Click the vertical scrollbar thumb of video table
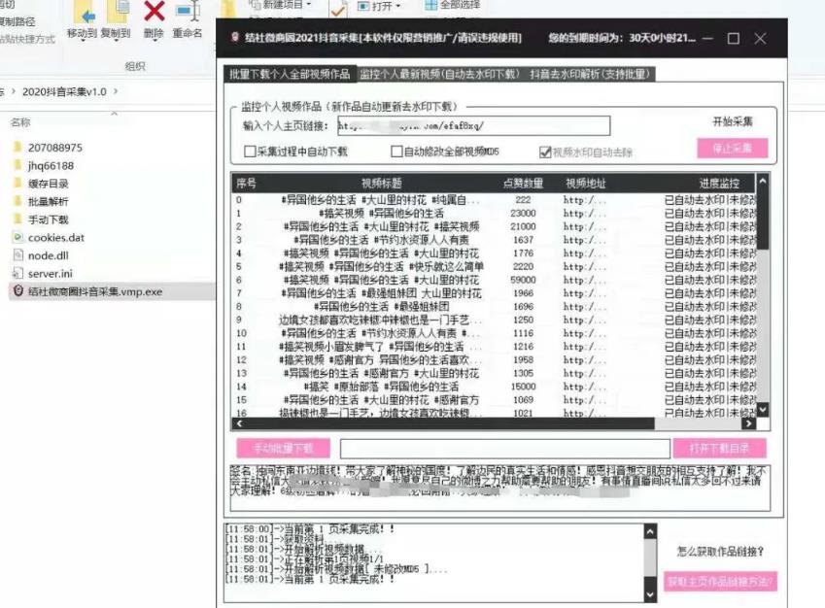Image resolution: width=825 pixels, height=608 pixels. click(764, 220)
